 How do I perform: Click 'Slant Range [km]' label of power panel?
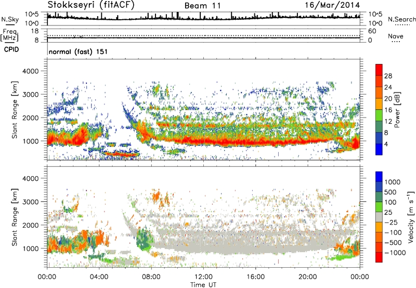(15, 110)
